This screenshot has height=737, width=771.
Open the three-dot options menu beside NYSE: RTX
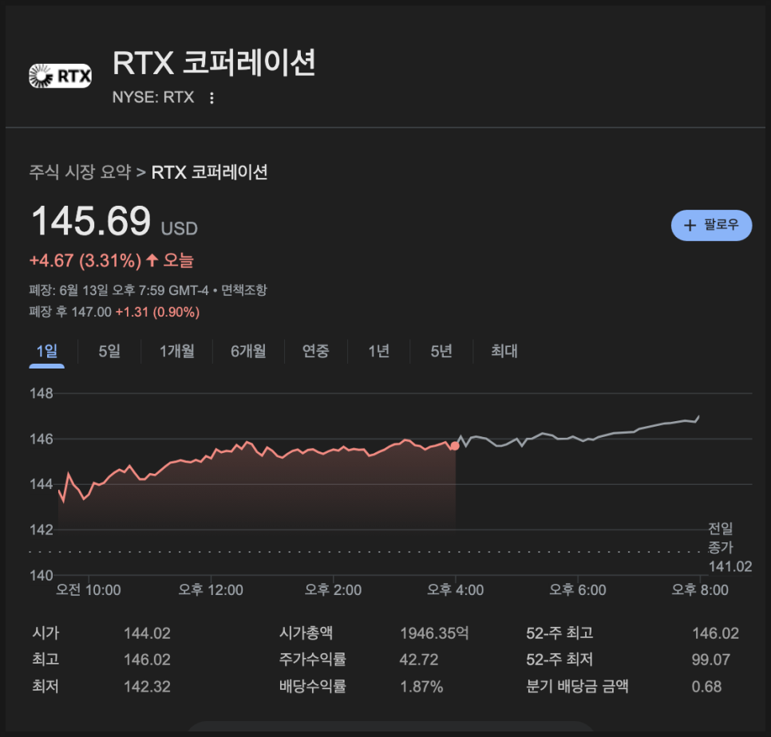click(x=212, y=98)
